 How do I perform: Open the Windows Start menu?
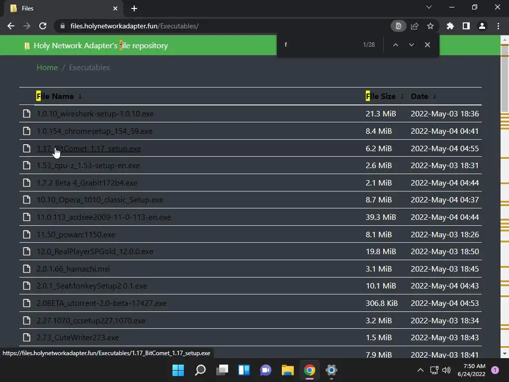pyautogui.click(x=178, y=370)
